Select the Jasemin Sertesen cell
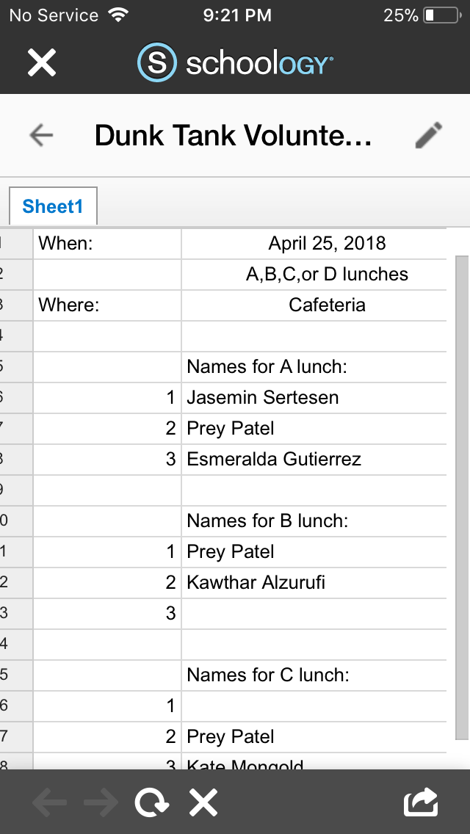The height and width of the screenshot is (834, 470). pyautogui.click(x=314, y=398)
